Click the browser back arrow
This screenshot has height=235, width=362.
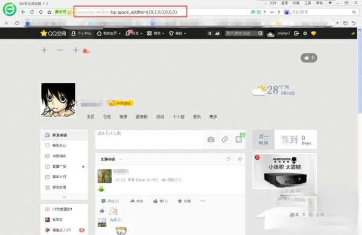click(x=24, y=12)
